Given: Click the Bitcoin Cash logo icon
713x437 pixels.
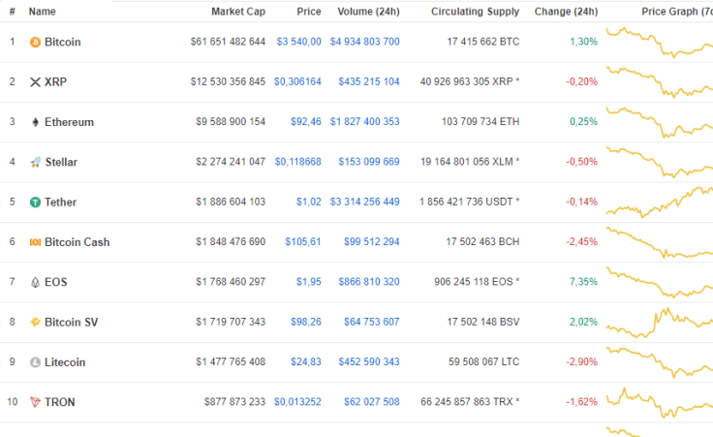Looking at the screenshot, I should 35,242.
